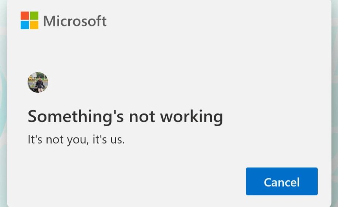Click the word "you," in the subtext
The width and height of the screenshot is (338, 207).
click(x=79, y=139)
